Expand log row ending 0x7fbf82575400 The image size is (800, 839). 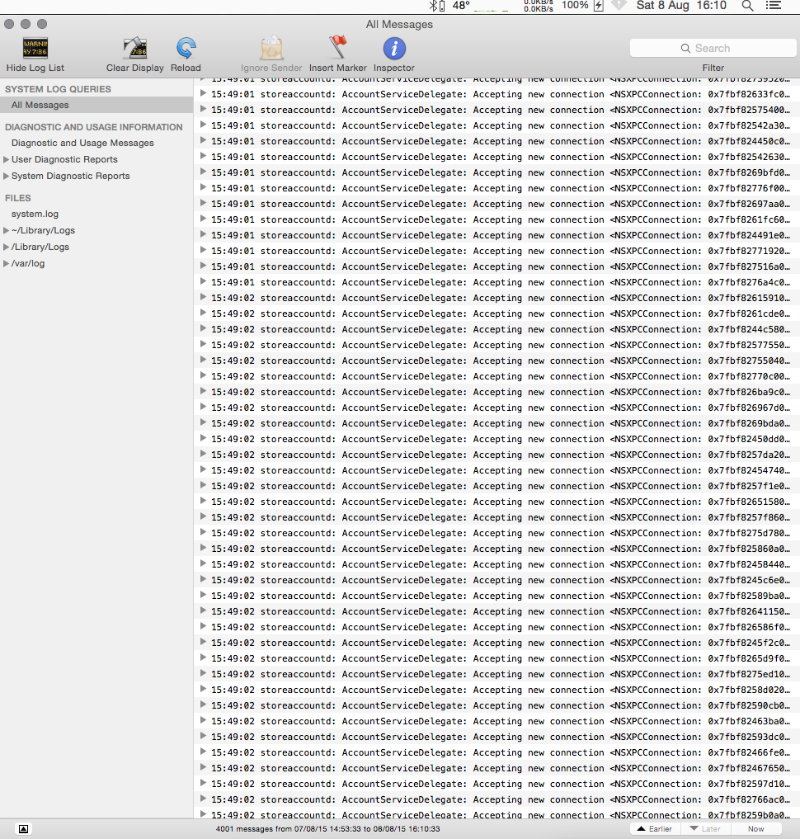pos(203,109)
